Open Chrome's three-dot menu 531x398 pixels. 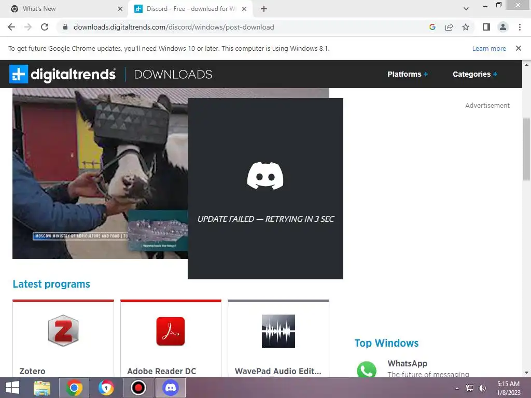tap(520, 27)
